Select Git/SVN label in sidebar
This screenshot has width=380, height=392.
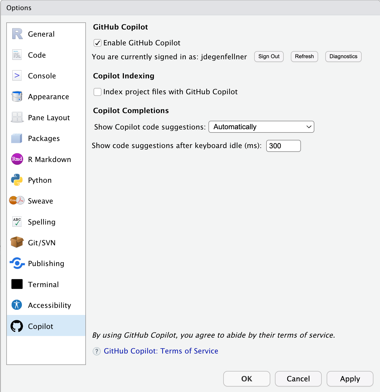42,243
